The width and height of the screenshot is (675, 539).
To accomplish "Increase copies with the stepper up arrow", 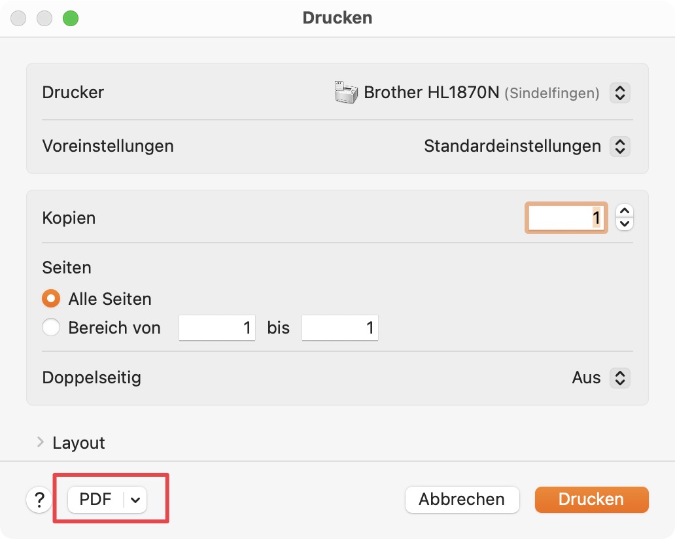I will click(625, 211).
